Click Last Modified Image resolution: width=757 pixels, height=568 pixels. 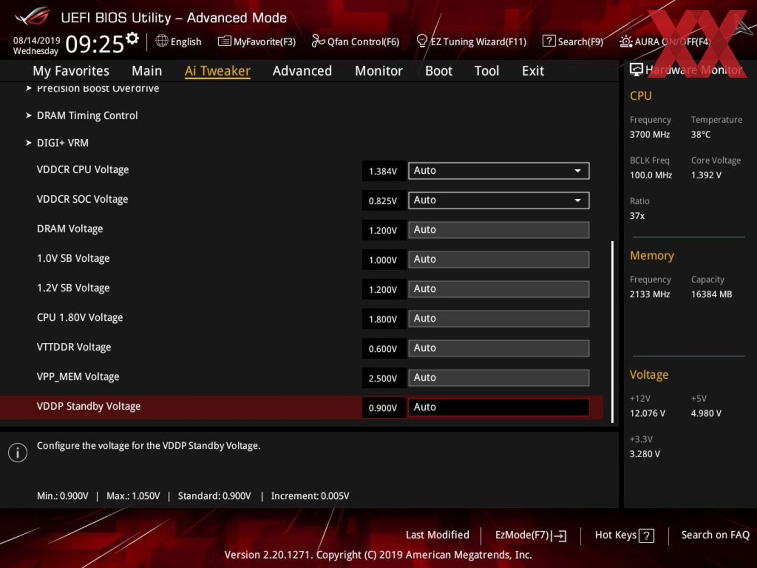pos(438,535)
